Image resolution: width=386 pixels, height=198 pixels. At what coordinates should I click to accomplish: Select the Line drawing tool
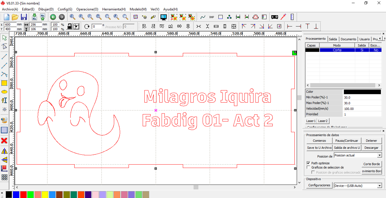(x=4, y=56)
